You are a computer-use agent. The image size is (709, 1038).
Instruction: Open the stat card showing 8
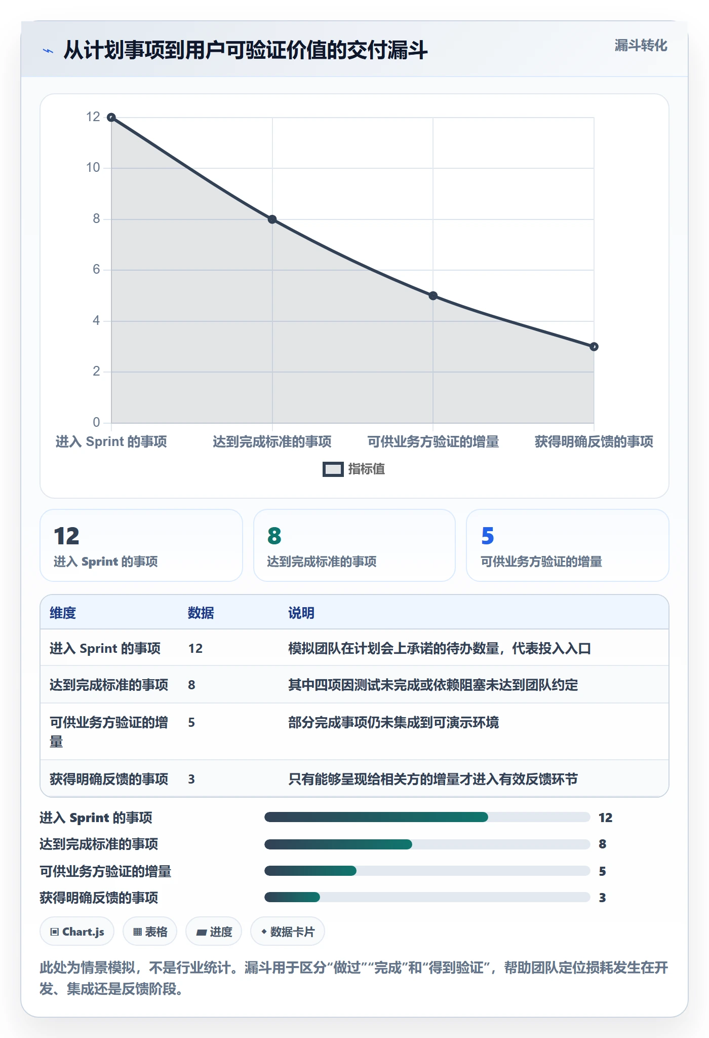(x=354, y=545)
